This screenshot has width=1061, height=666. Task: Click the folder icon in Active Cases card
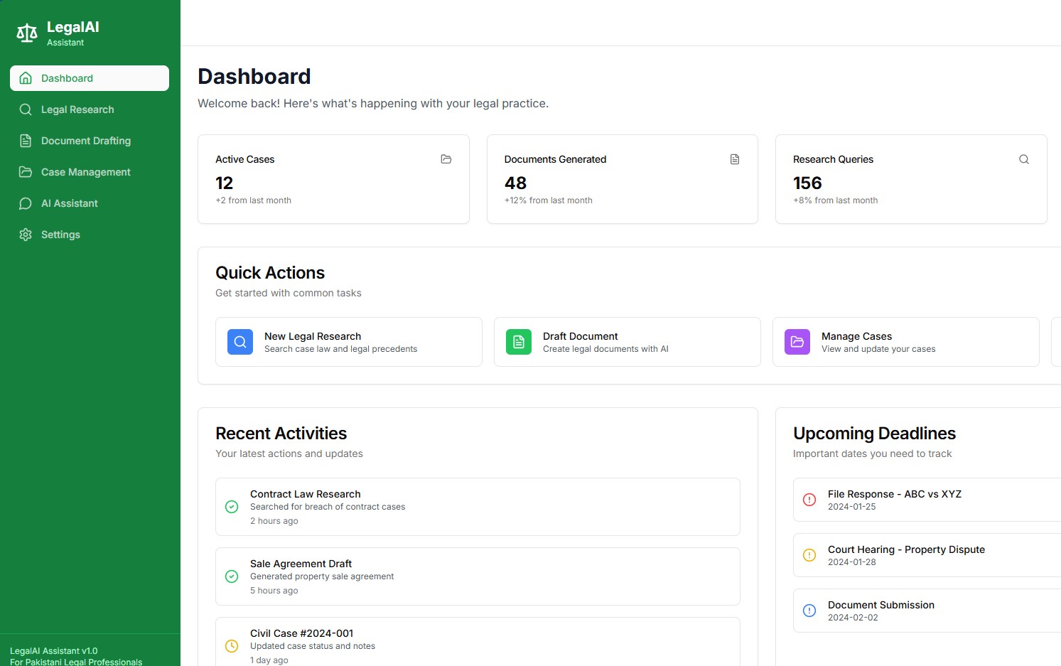(446, 159)
